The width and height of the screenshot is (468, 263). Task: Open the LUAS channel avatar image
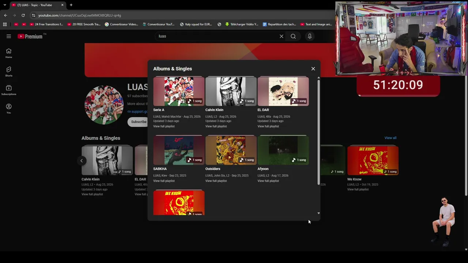(104, 105)
